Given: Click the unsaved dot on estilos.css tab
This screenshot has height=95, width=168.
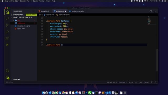Looking at the screenshot, I should (x=66, y=11).
